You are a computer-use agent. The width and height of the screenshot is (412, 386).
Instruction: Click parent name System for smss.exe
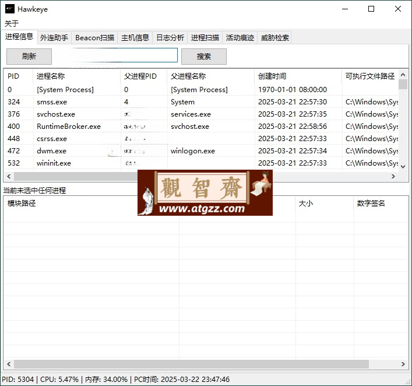pos(182,102)
